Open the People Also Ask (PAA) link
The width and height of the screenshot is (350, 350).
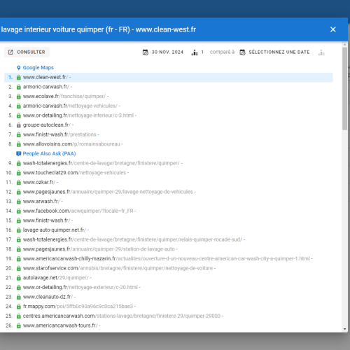tap(49, 153)
